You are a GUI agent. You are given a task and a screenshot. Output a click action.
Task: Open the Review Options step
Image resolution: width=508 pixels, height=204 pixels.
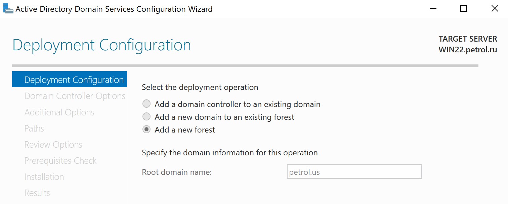click(53, 144)
